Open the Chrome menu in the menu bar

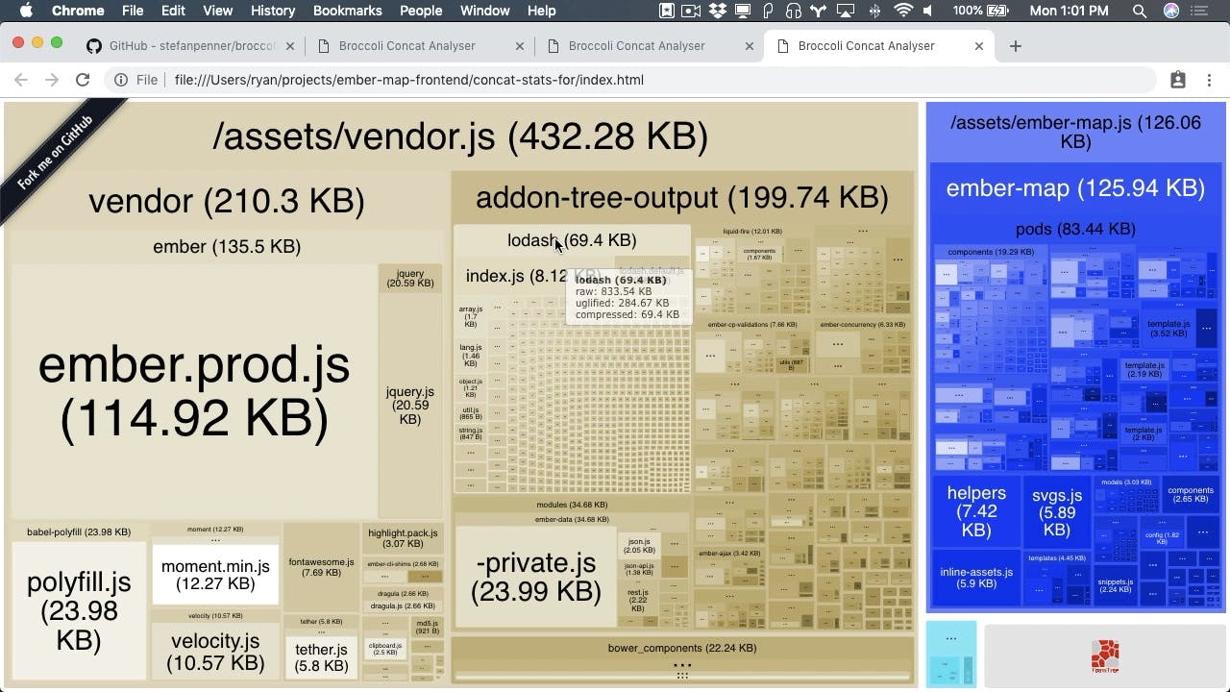pos(77,11)
